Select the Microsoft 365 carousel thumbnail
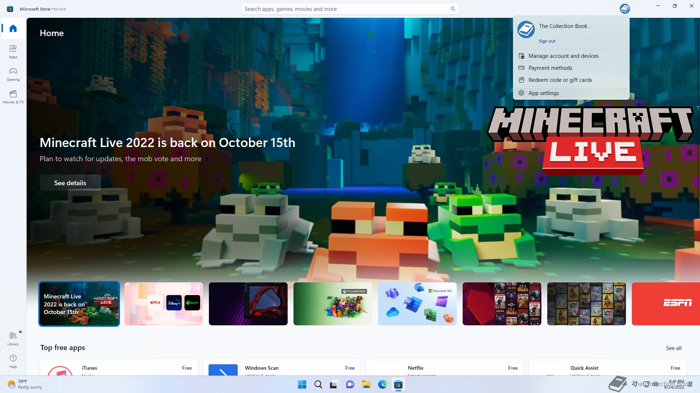The height and width of the screenshot is (393, 700). (x=417, y=304)
